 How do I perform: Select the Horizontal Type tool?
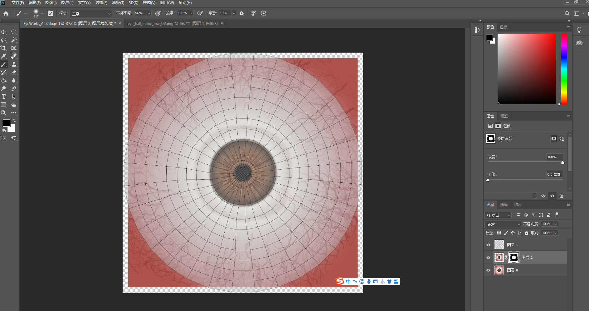point(4,97)
